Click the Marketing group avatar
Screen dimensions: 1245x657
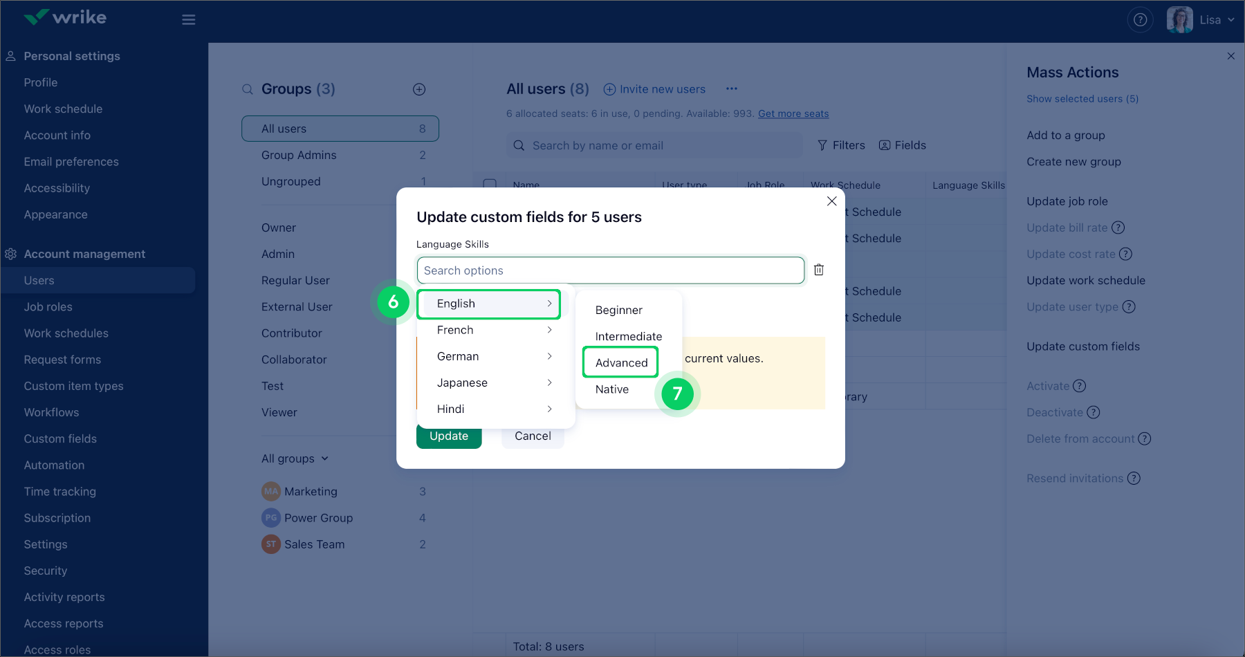tap(271, 492)
